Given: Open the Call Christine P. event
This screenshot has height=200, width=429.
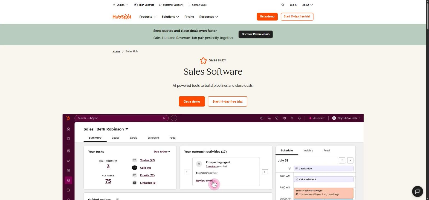Looking at the screenshot, I should tap(323, 180).
